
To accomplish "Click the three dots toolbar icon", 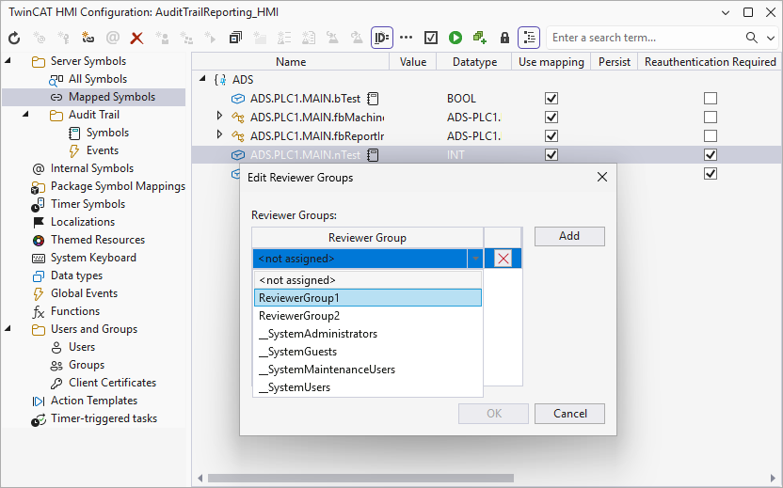I will pos(407,38).
